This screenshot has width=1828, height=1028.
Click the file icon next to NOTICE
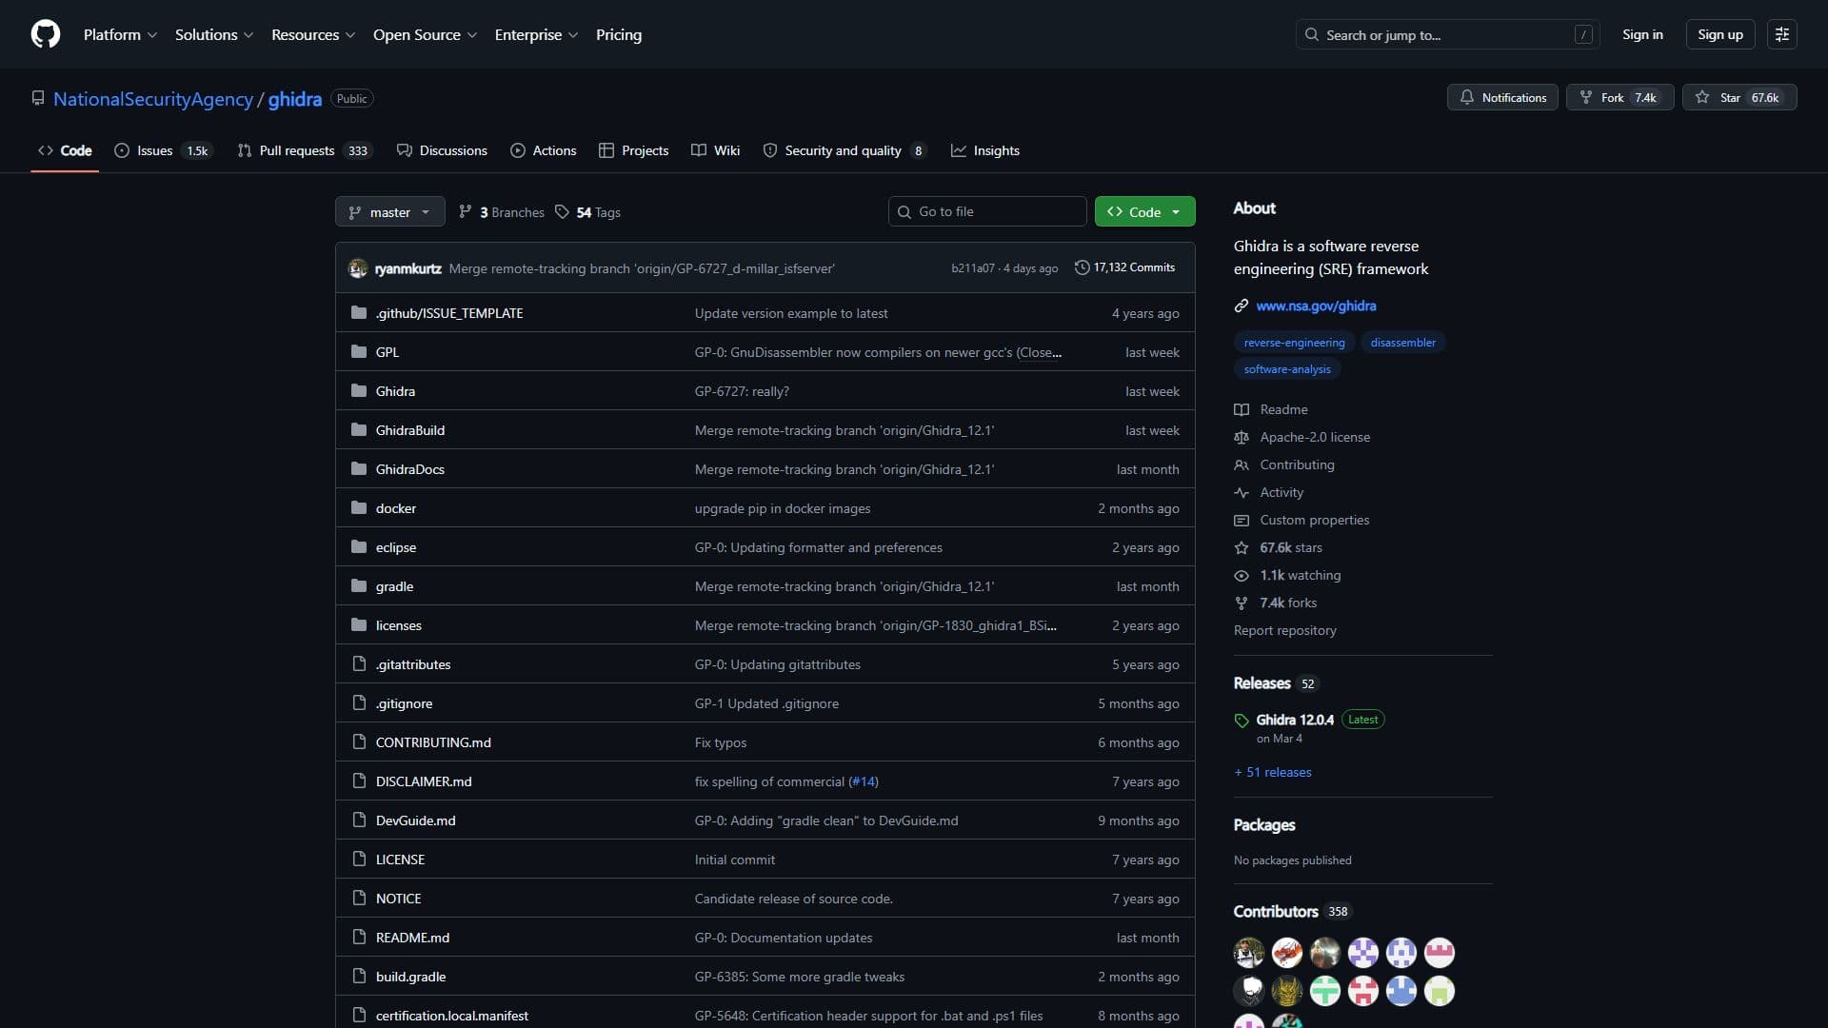tap(359, 898)
